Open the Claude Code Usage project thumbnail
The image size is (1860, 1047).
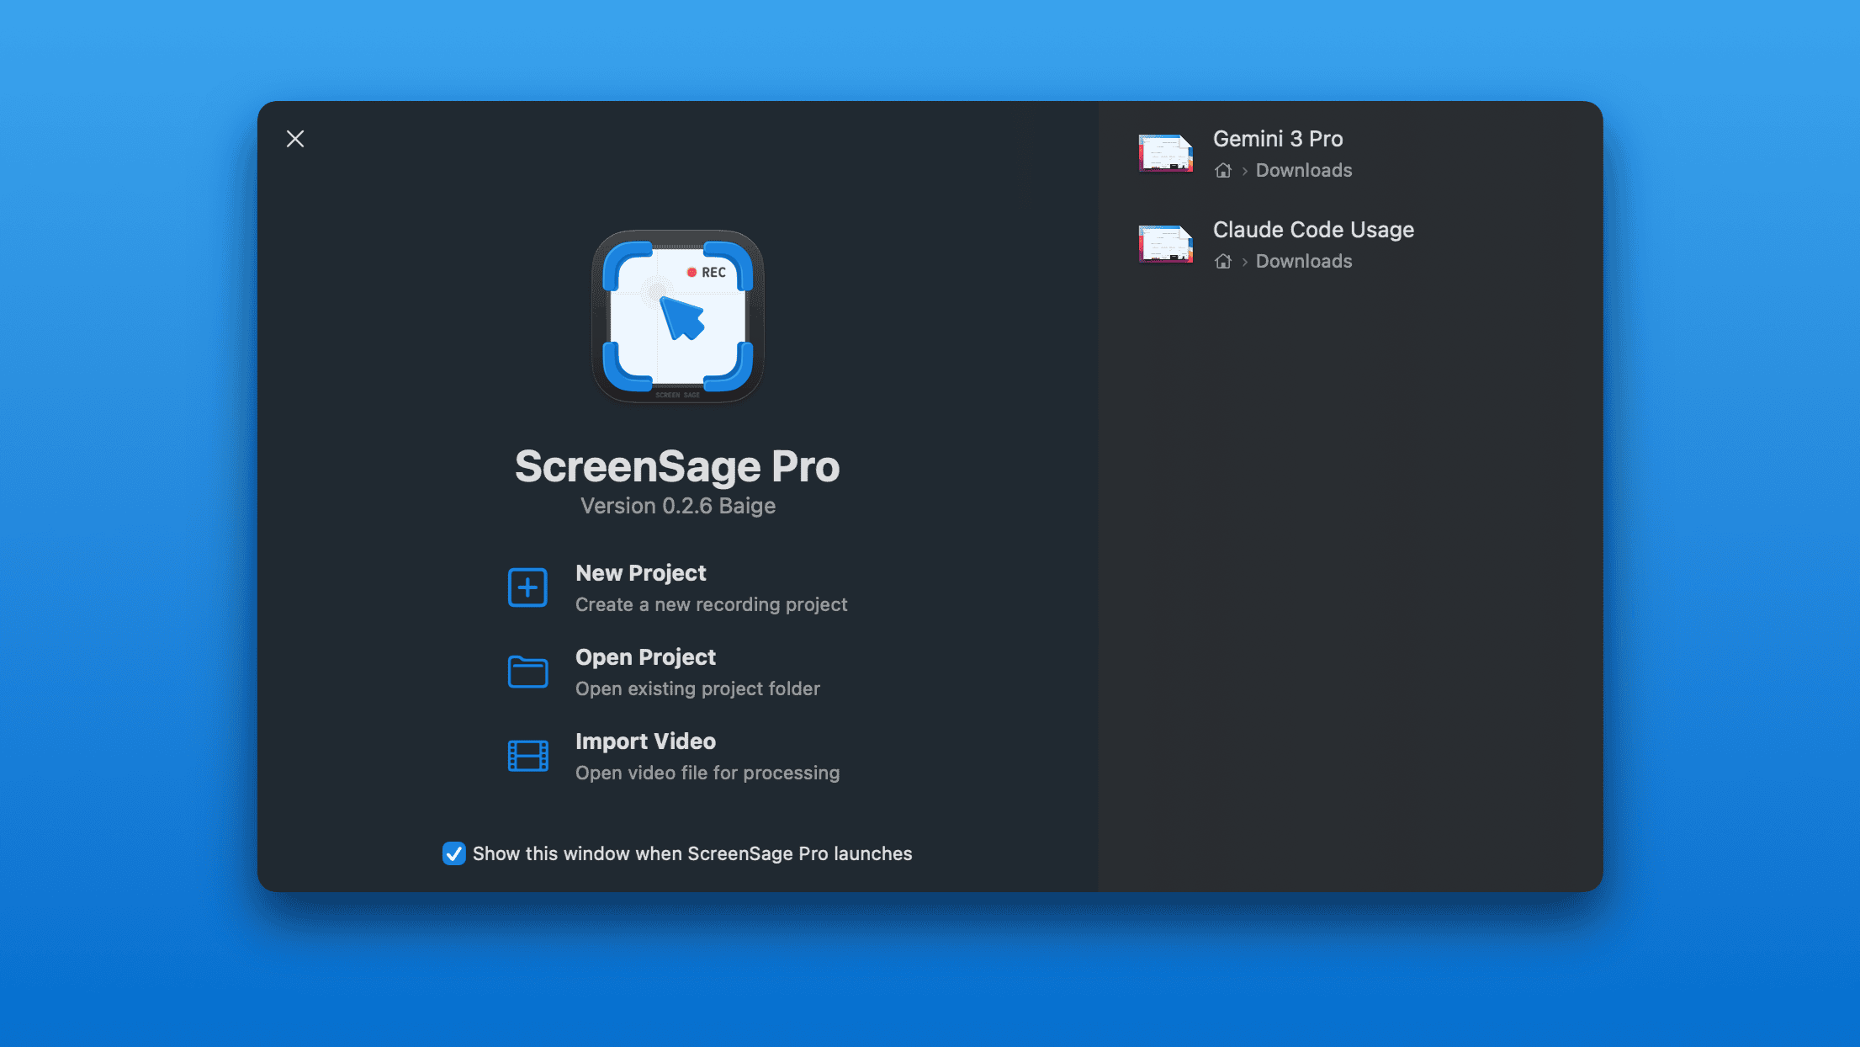(1165, 244)
